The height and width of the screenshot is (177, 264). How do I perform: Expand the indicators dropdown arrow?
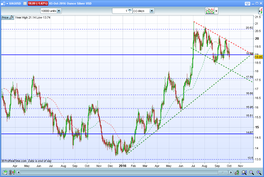click(x=216, y=11)
